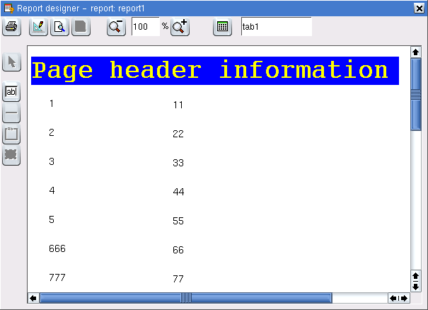Image resolution: width=428 pixels, height=310 pixels.
Task: Click the horizontal scrollbar thumb
Action: [185, 298]
